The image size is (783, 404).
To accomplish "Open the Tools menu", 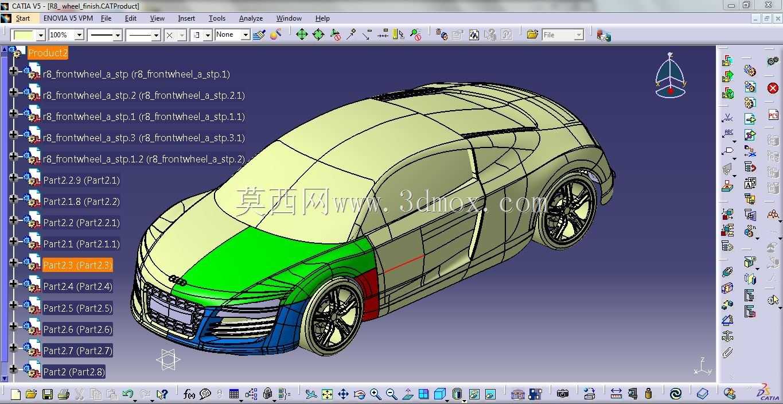I will [217, 18].
